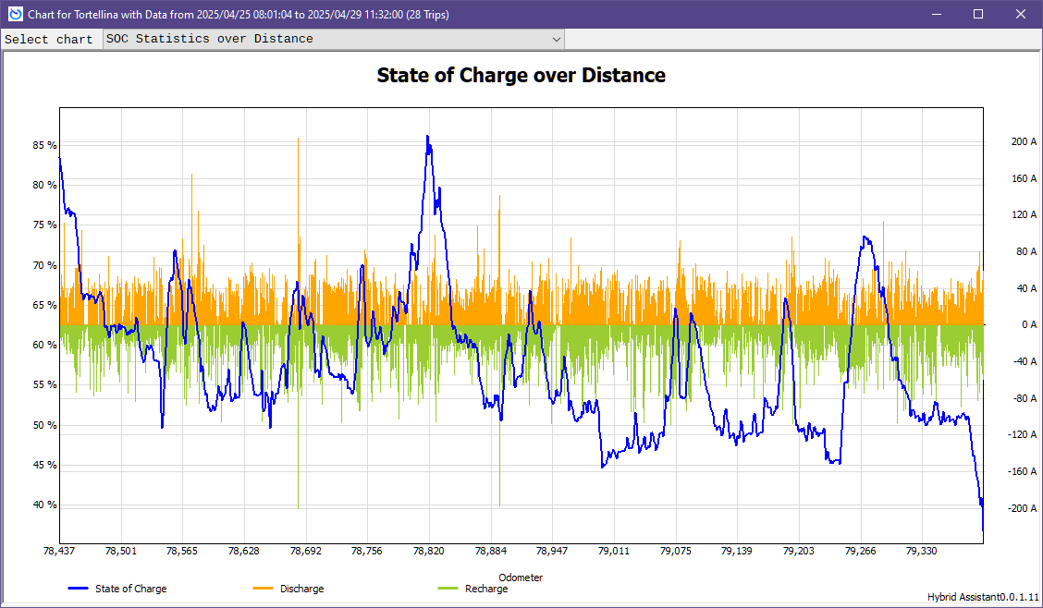Viewport: 1043px width, 608px height.
Task: Maximize the chart window
Action: 978,14
